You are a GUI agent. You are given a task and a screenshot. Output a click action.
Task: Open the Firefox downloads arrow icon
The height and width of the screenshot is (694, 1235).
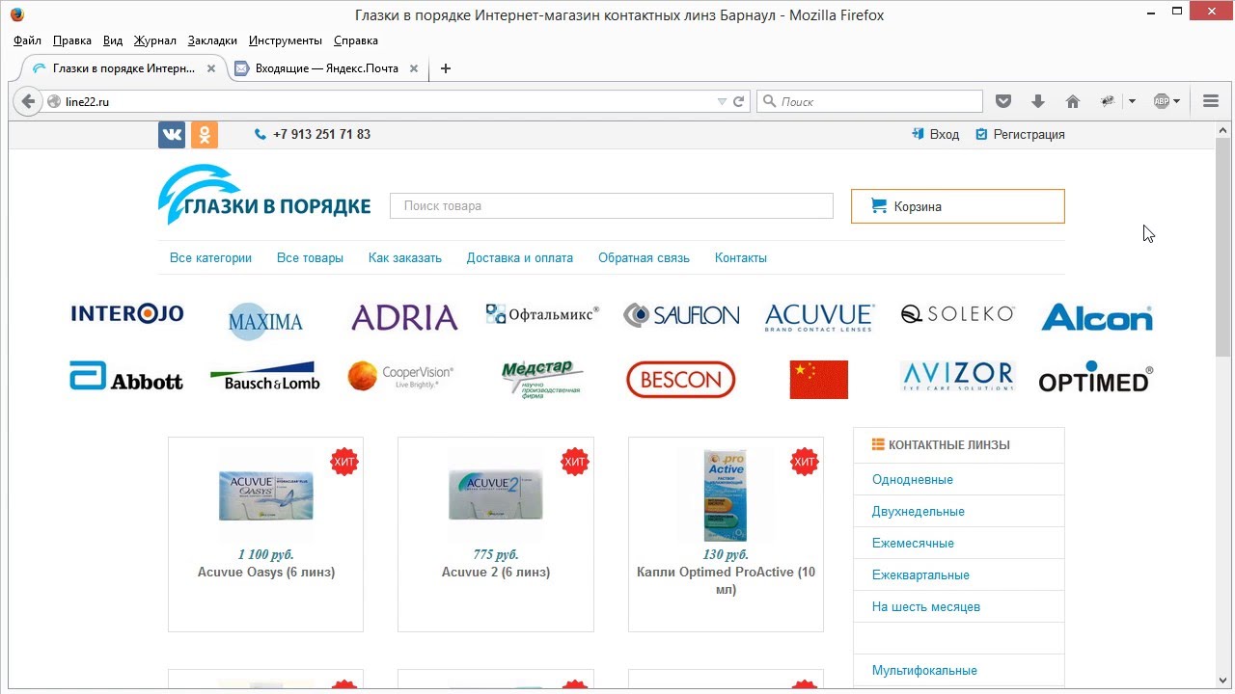(1038, 101)
